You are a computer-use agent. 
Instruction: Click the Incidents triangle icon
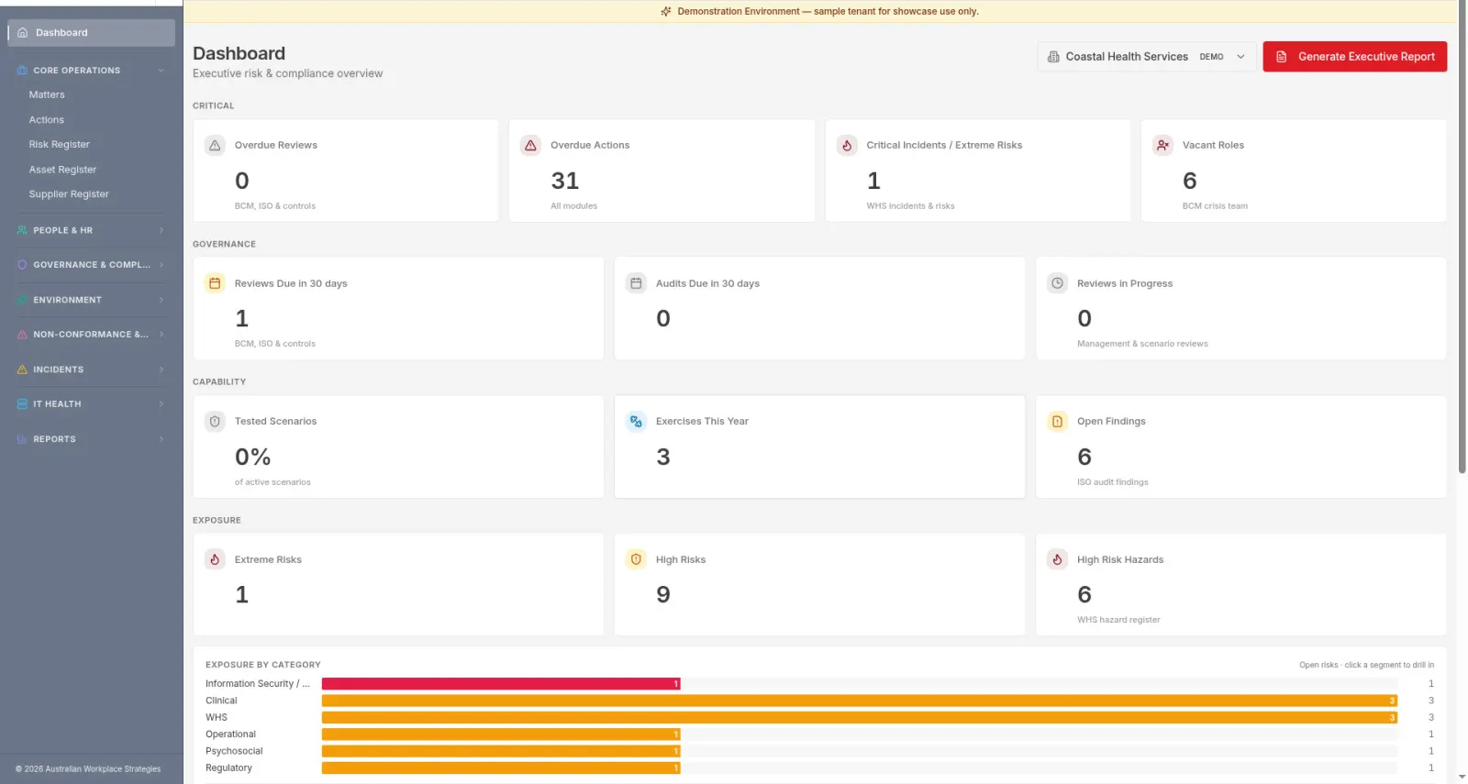pyautogui.click(x=22, y=370)
